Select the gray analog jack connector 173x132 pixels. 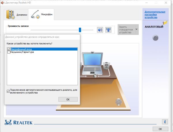pyautogui.click(x=155, y=38)
